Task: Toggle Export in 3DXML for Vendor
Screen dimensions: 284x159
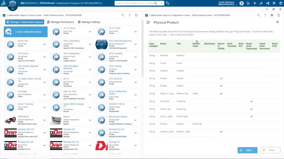Action: (221, 79)
